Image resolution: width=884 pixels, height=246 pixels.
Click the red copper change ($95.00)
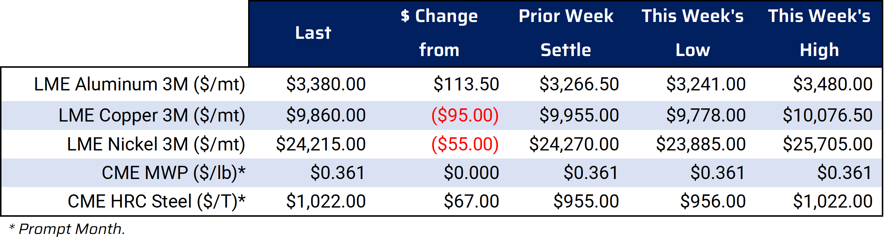(x=465, y=115)
